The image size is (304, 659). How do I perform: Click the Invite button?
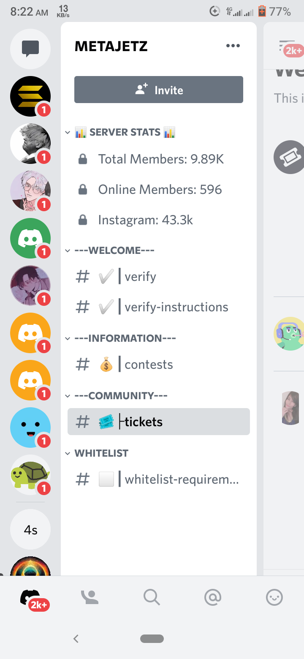(x=159, y=90)
